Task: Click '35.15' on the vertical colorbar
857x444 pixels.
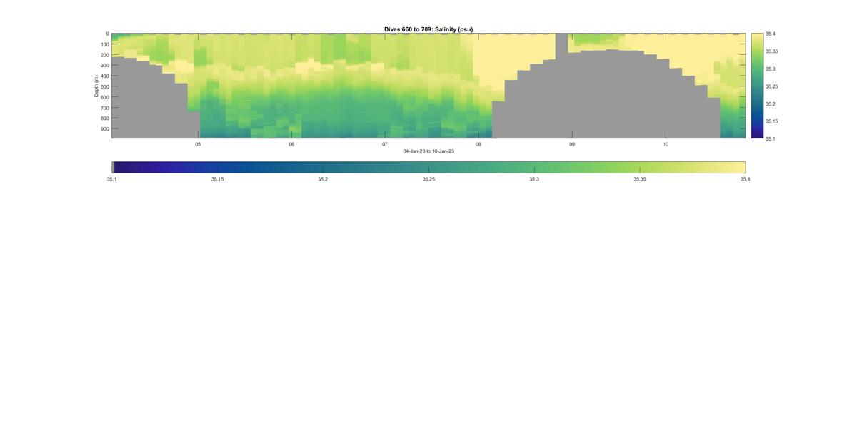Action: pyautogui.click(x=772, y=121)
